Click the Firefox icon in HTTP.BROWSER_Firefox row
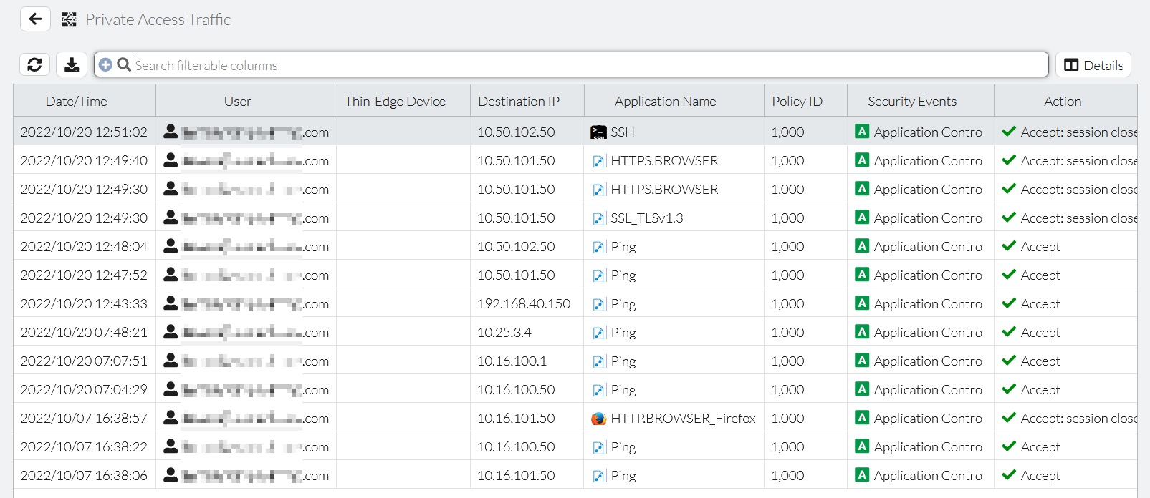This screenshot has height=498, width=1150. click(x=598, y=419)
